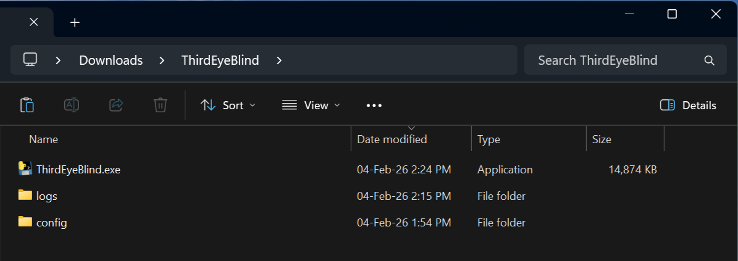Click the 04-Feb-26 2:24 PM date cell
Image resolution: width=738 pixels, height=261 pixels.
(x=404, y=169)
